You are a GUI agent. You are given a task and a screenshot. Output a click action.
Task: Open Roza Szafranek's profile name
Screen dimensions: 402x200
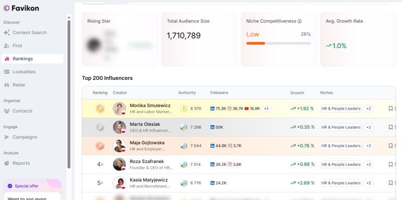[x=147, y=161]
